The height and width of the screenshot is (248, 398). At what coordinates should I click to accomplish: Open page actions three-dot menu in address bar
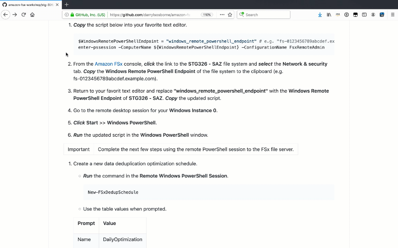(222, 15)
